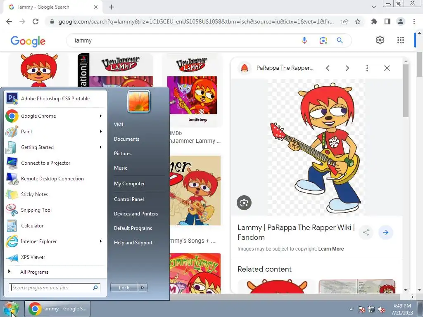
Task: Open a new Chrome tab
Action: (x=112, y=7)
